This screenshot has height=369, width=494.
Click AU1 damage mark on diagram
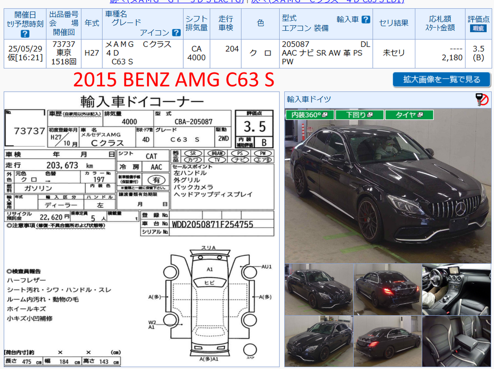click(x=266, y=267)
